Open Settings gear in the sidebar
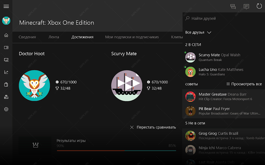This screenshot has width=265, height=165. (6, 109)
